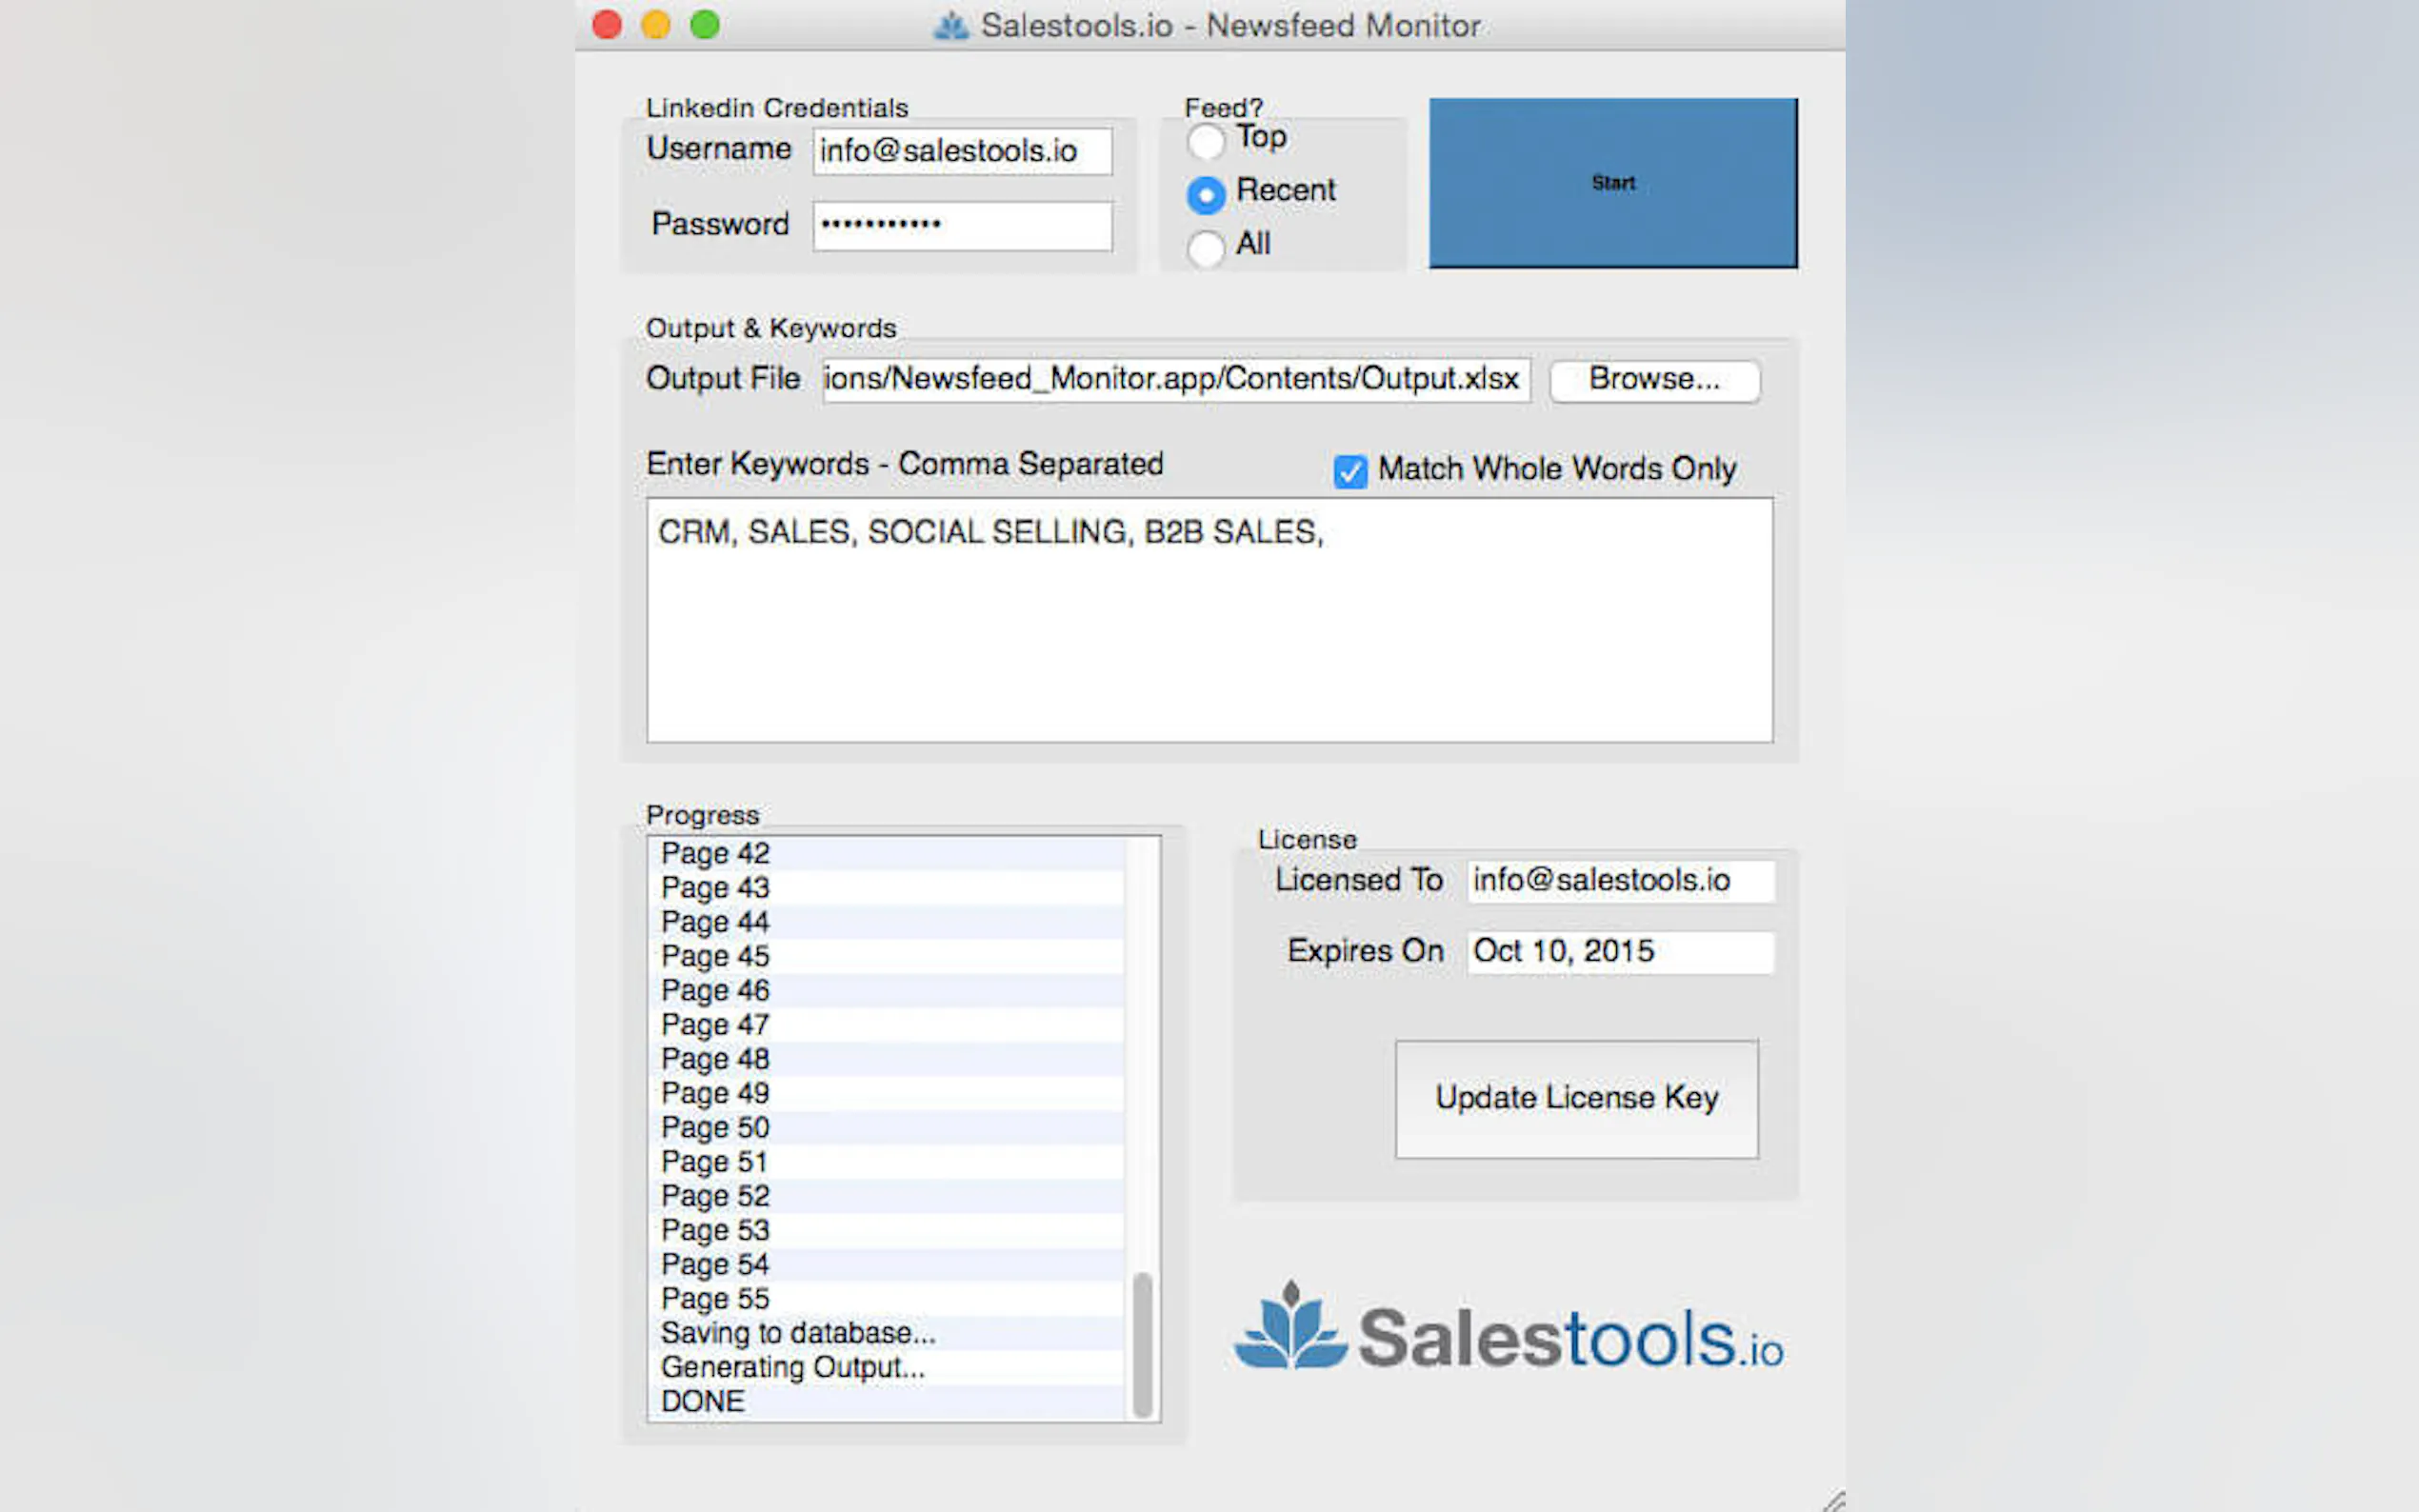Click the large Salestools.io lotus logo
This screenshot has height=1512, width=2419.
coord(1290,1328)
